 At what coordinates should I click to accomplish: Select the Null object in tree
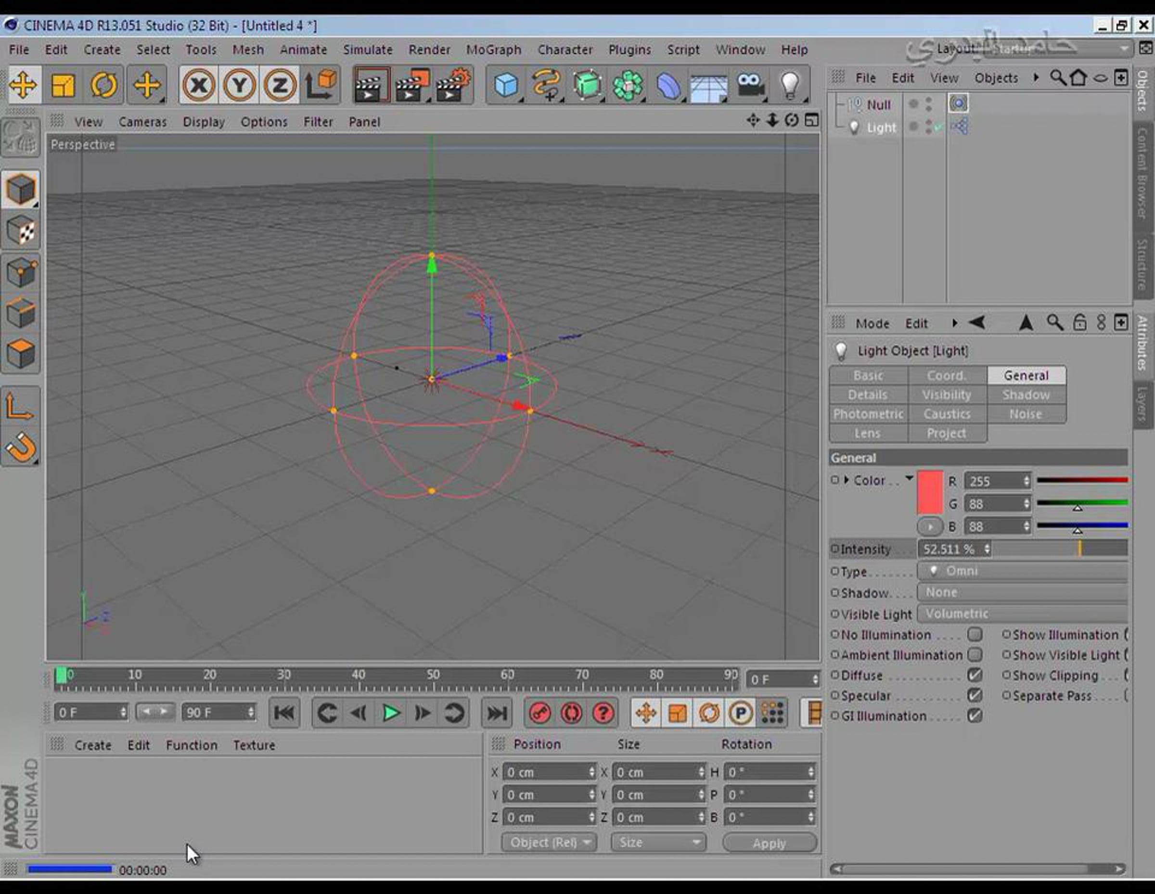(878, 105)
